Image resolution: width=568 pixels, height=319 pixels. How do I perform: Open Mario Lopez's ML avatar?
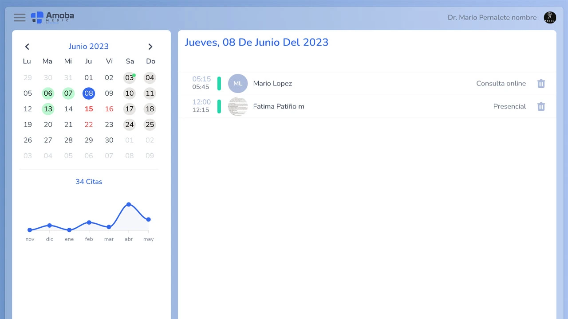tap(238, 83)
